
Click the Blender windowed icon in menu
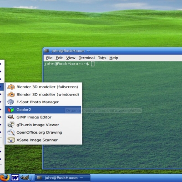point(11,95)
